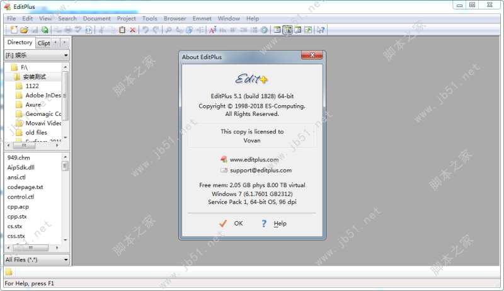Image resolution: width=504 pixels, height=291 pixels.
Task: Open the Search menu
Action: click(x=67, y=19)
